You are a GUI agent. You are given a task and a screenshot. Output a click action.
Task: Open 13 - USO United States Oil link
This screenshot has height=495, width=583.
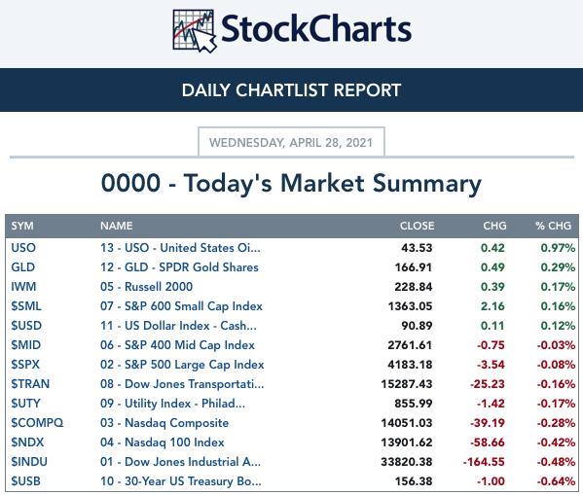pos(180,248)
